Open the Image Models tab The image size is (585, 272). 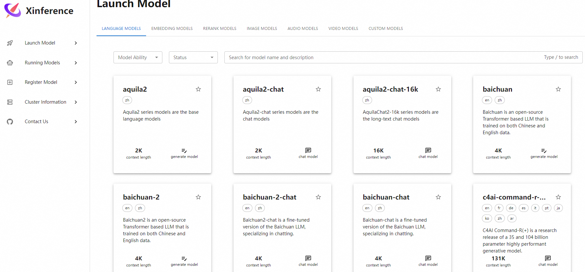pyautogui.click(x=262, y=29)
